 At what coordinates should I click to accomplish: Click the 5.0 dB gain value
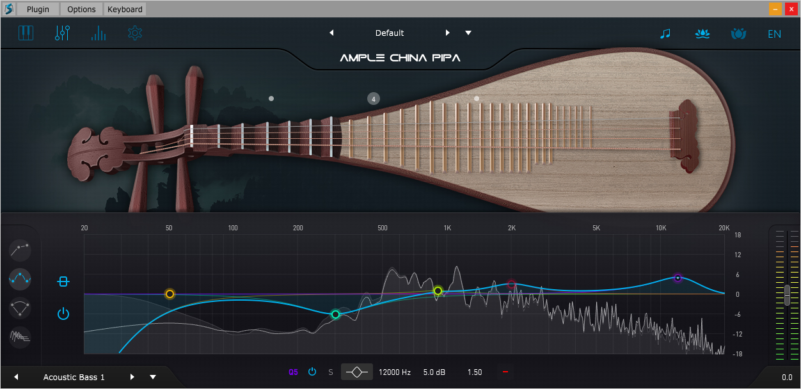click(434, 372)
